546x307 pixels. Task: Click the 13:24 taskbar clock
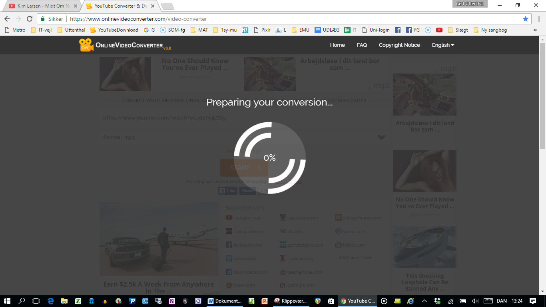tap(517, 301)
